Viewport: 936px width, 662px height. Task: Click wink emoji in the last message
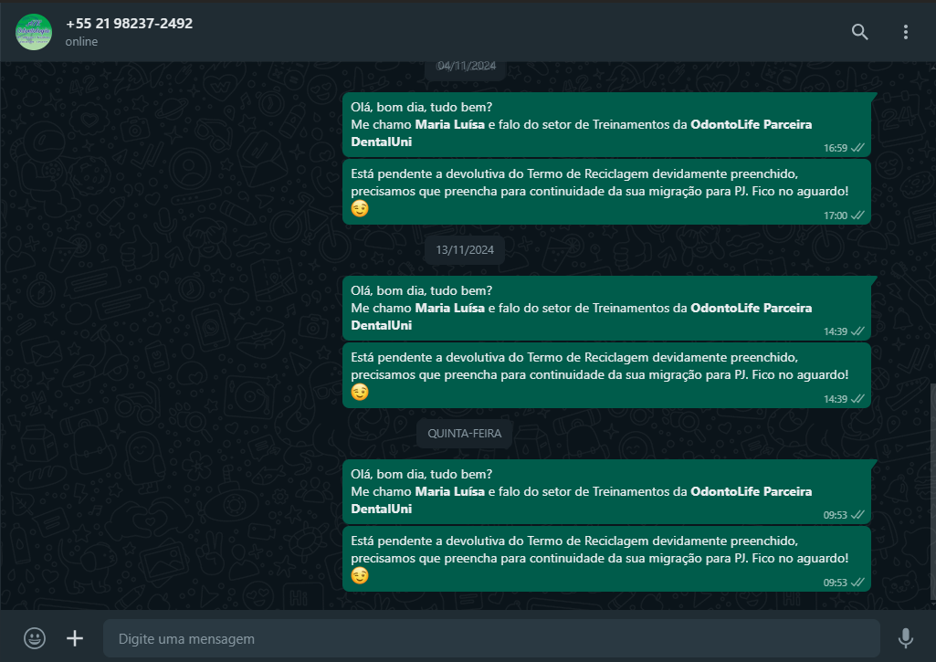[x=360, y=575]
